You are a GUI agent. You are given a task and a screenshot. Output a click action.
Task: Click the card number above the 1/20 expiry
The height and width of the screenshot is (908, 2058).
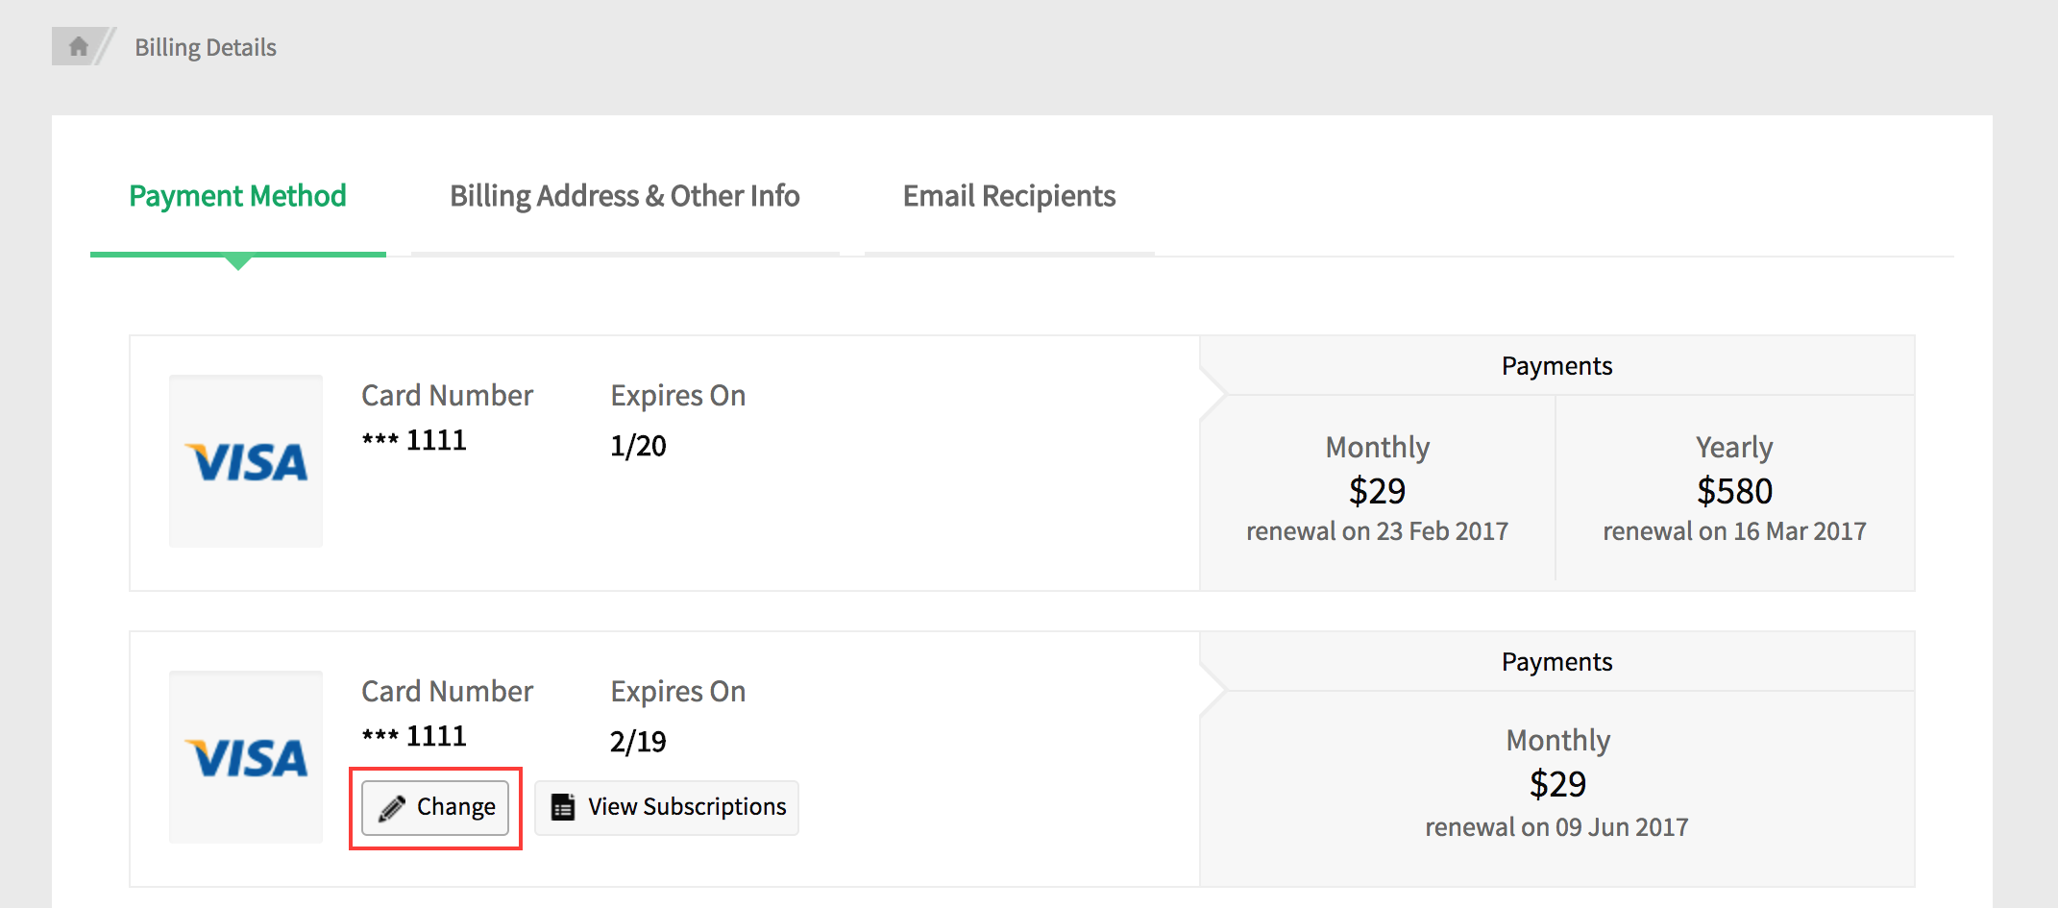pos(414,440)
